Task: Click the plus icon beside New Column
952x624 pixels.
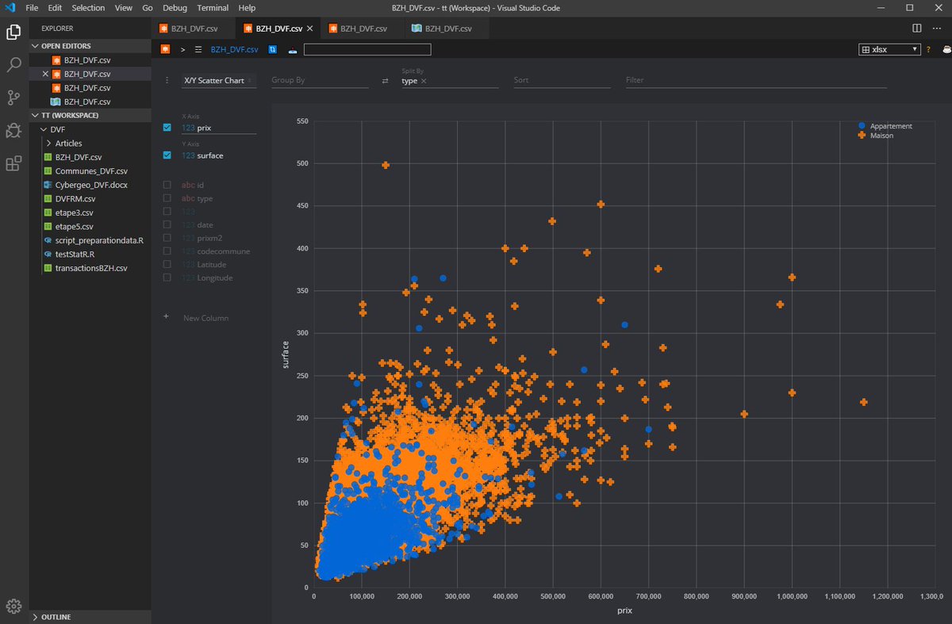Action: [166, 316]
